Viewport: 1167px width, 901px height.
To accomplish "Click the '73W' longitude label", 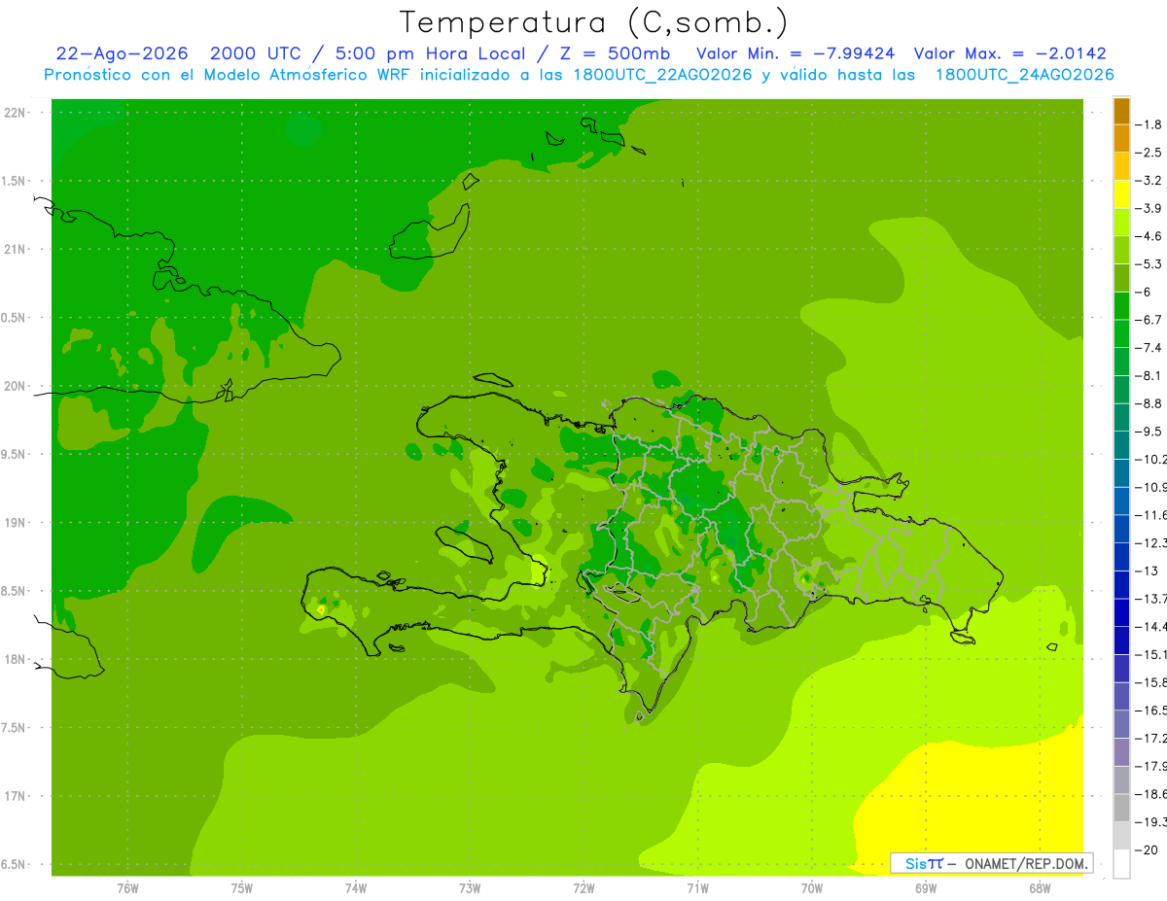I will [470, 887].
